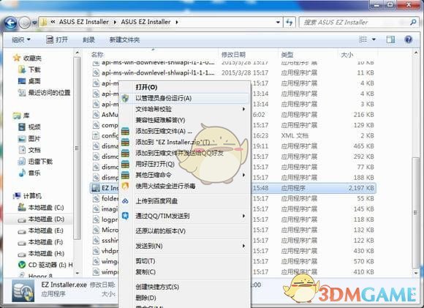Open the recent locations dropdown beside the navigation arrows
Viewport: 424px width, 308px height.
34,23
